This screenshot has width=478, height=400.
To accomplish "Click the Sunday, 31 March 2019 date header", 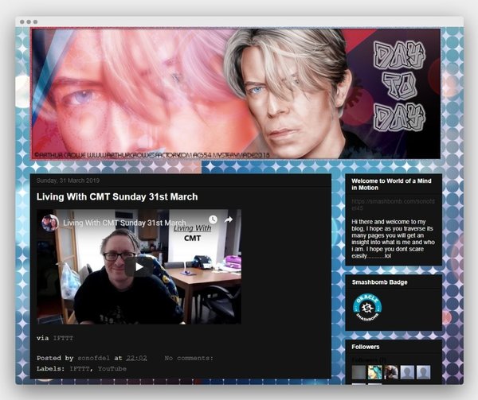I will click(x=68, y=181).
